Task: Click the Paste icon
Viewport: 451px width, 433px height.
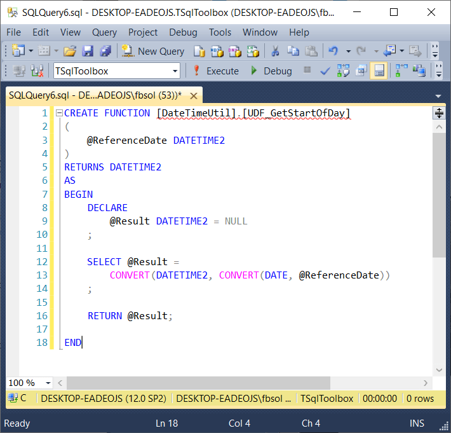Action: (x=311, y=51)
